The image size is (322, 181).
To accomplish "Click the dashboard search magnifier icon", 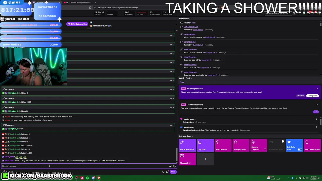I will tap(294, 13).
